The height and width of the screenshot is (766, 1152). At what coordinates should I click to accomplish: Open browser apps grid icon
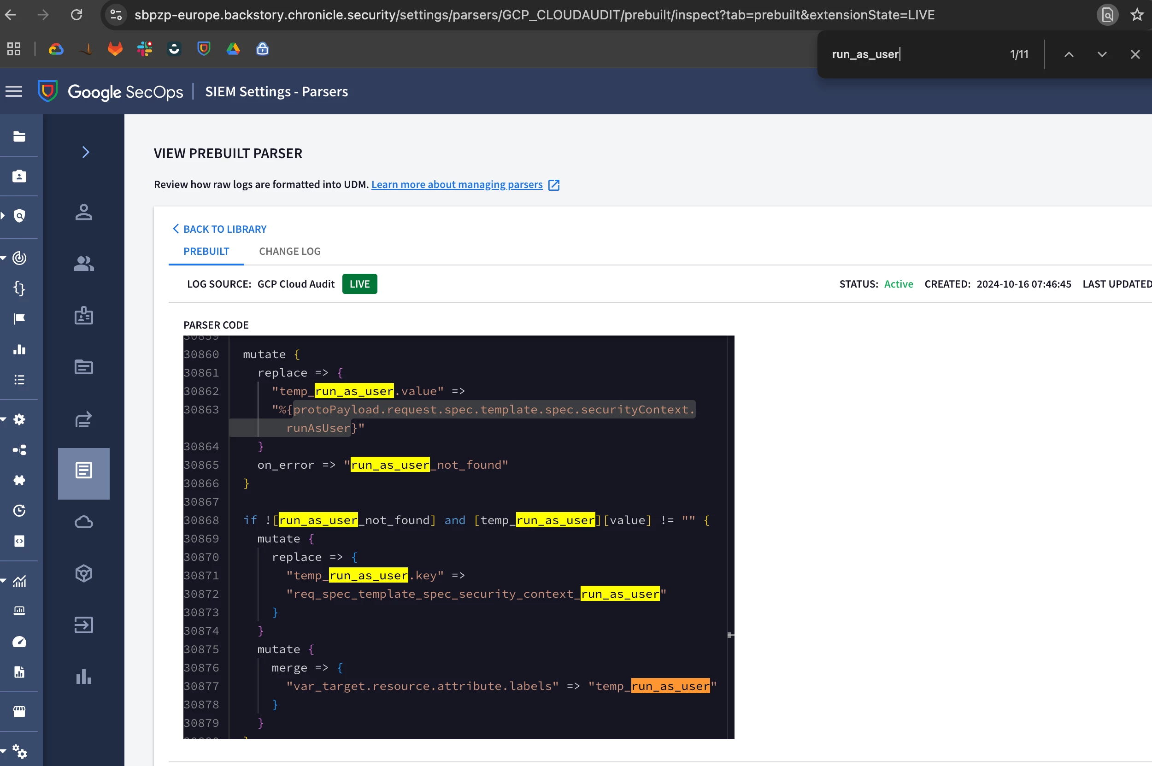coord(14,49)
